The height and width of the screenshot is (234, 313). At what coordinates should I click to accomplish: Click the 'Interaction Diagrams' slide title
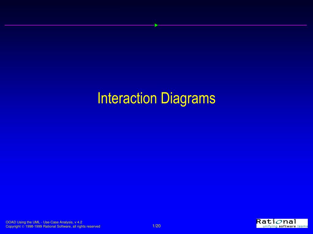click(x=156, y=98)
